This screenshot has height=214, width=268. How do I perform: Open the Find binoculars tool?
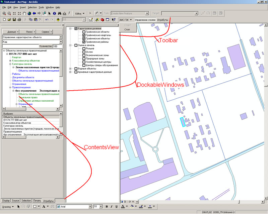point(60,13)
